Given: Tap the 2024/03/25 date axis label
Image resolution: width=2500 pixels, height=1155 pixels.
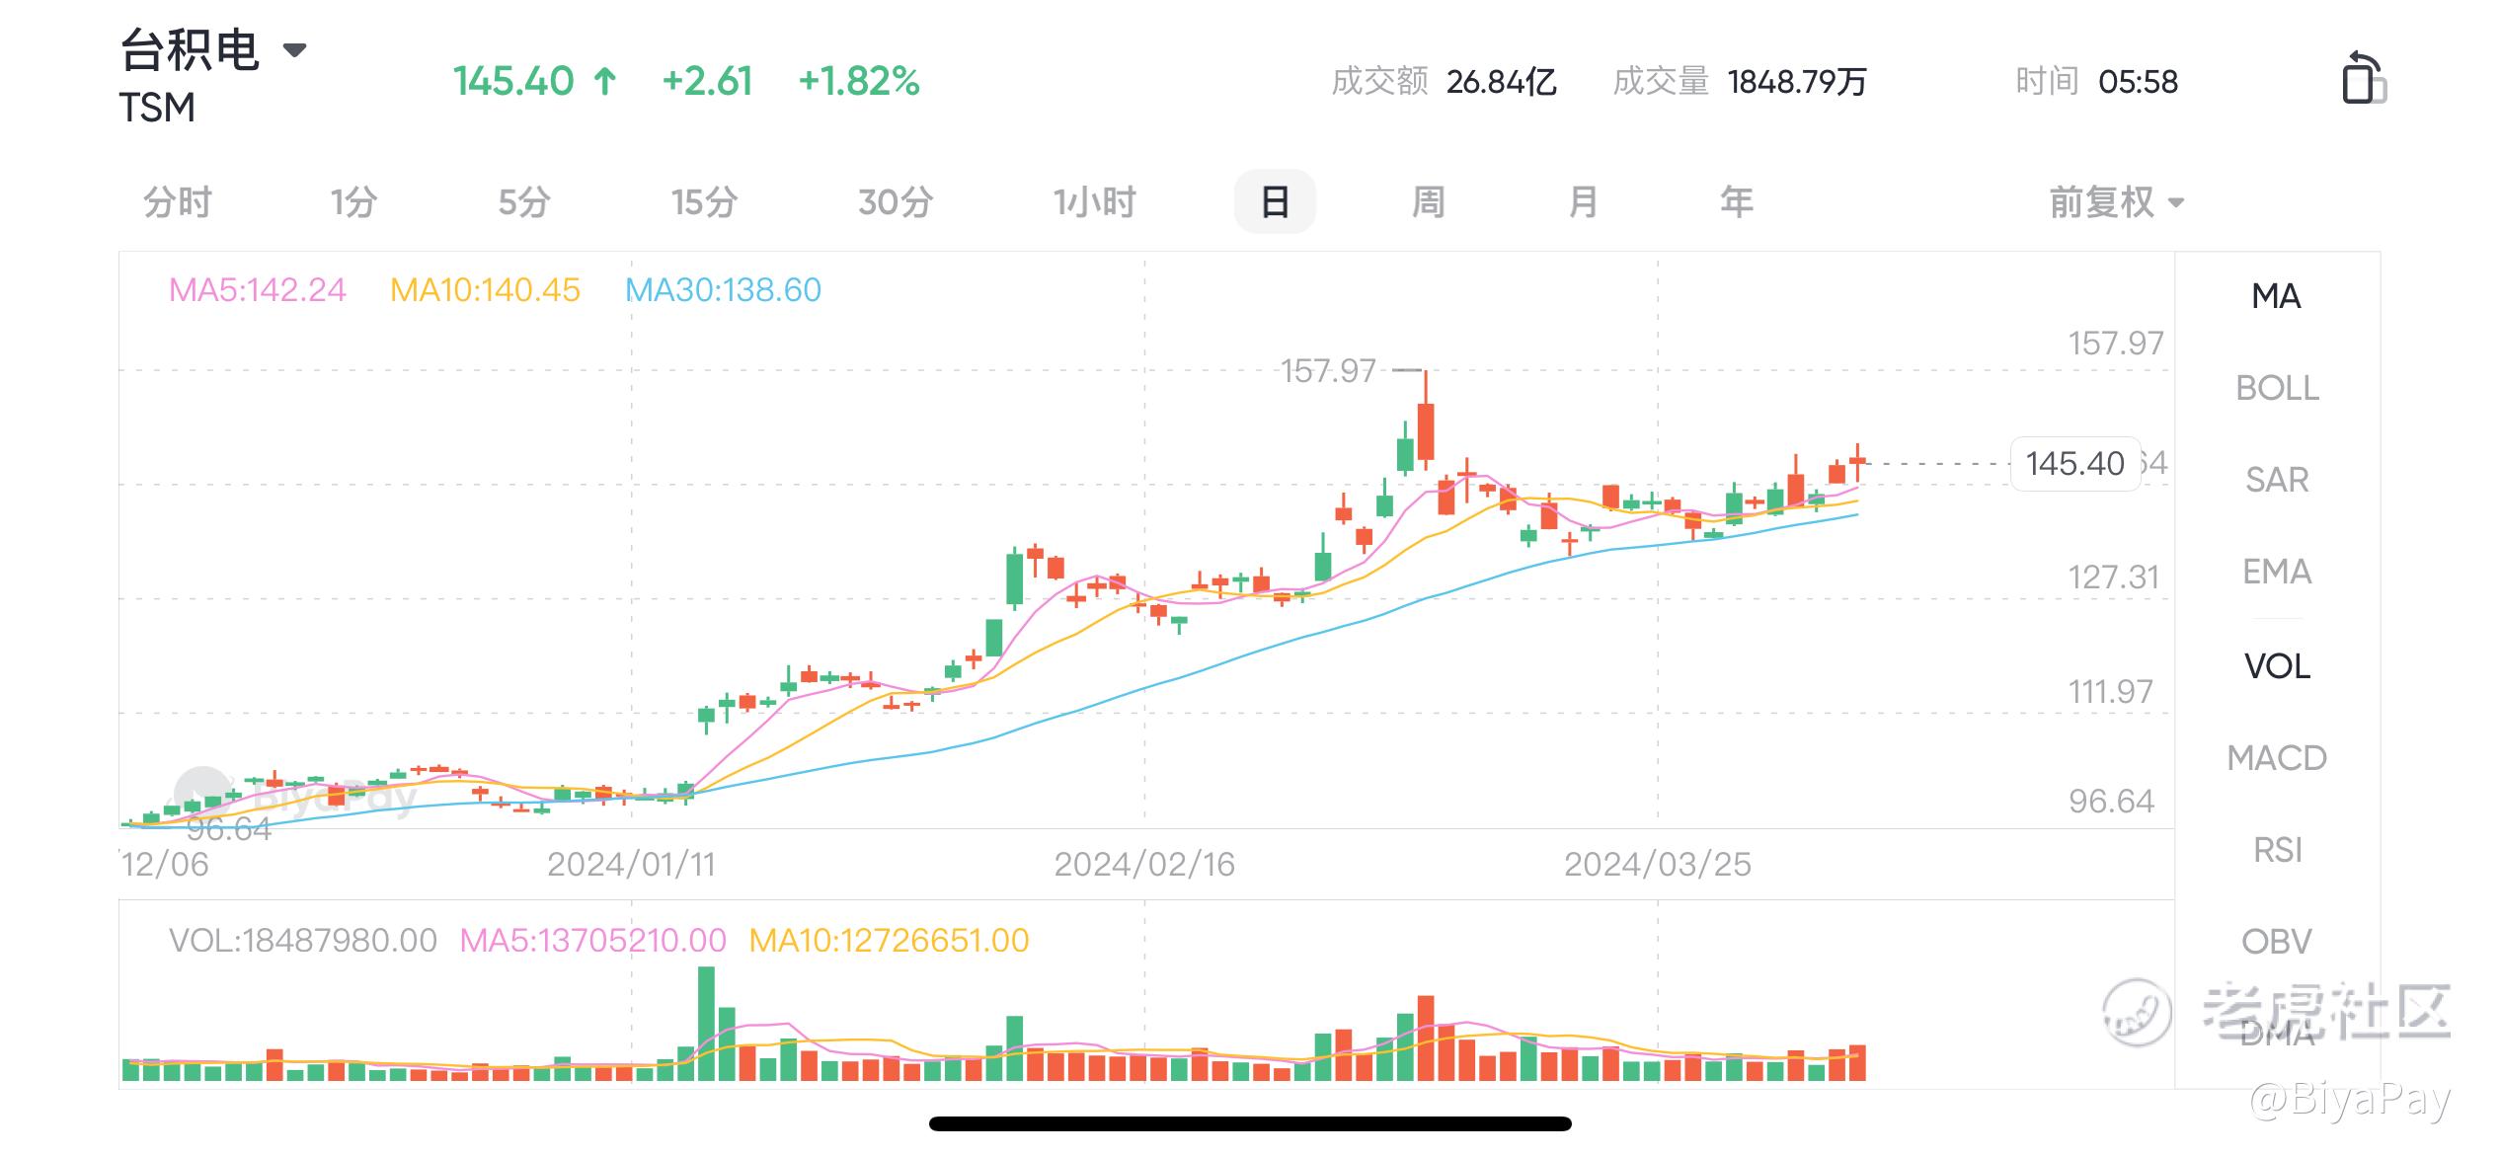Looking at the screenshot, I should (x=1658, y=865).
